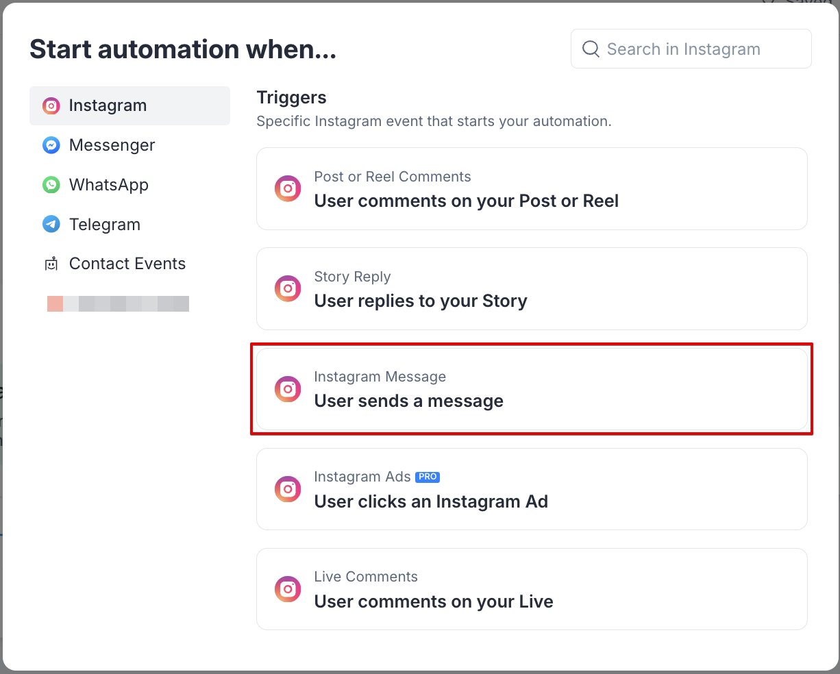Click the Messenger logo icon
This screenshot has height=674, width=840.
pyautogui.click(x=51, y=145)
